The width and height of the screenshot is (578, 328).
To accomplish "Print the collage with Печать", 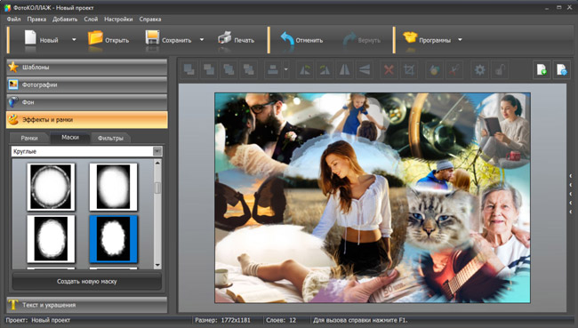I will pyautogui.click(x=236, y=40).
